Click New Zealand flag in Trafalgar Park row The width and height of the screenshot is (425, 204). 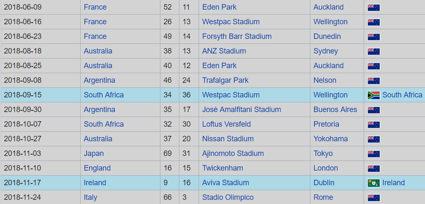click(x=373, y=80)
